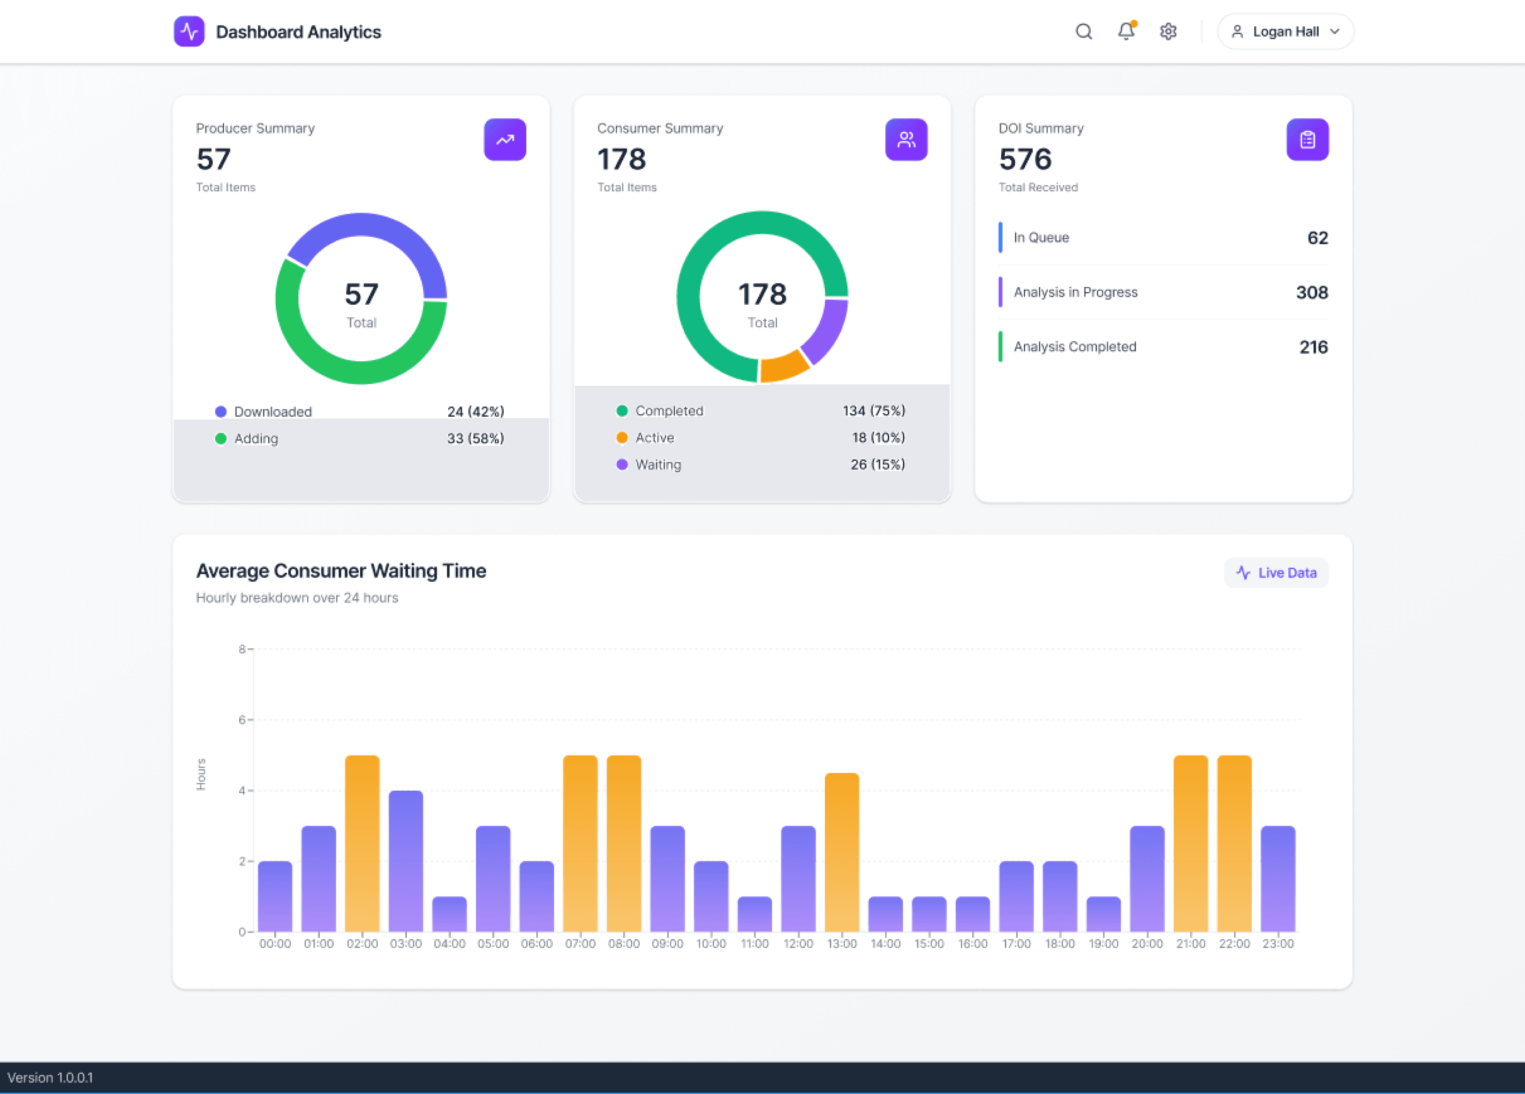Click the orange Active donut segment
Screen dimensions: 1525x1094
point(783,367)
